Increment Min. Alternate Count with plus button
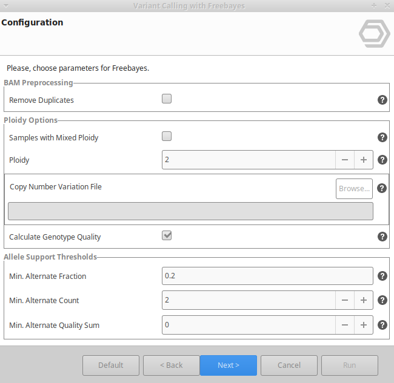 click(364, 300)
